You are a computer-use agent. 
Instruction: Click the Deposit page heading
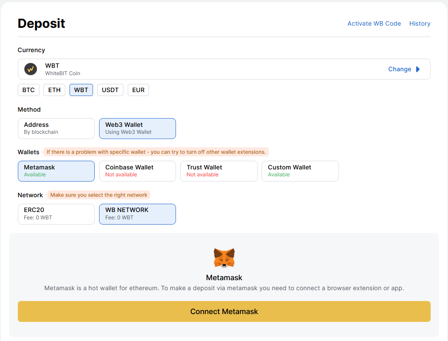41,23
